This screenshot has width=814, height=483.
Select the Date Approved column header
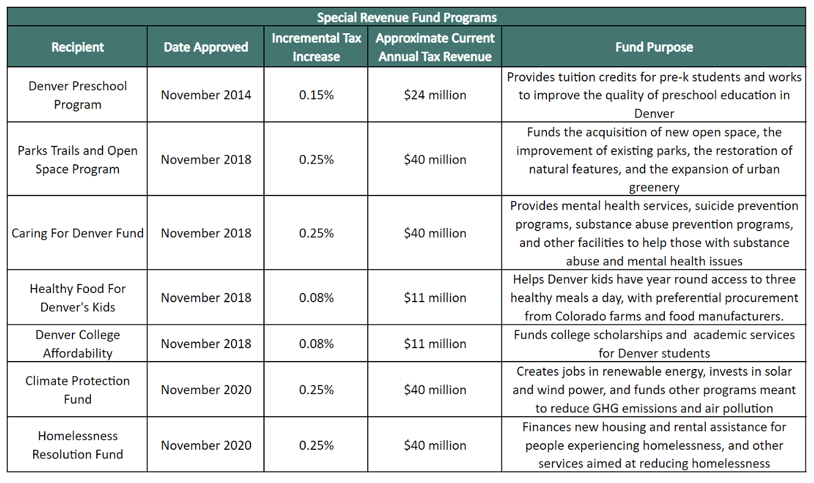click(x=206, y=47)
